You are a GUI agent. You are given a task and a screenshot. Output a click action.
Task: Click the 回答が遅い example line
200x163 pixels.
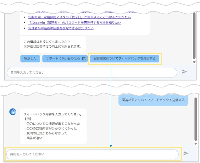[x=33, y=138]
